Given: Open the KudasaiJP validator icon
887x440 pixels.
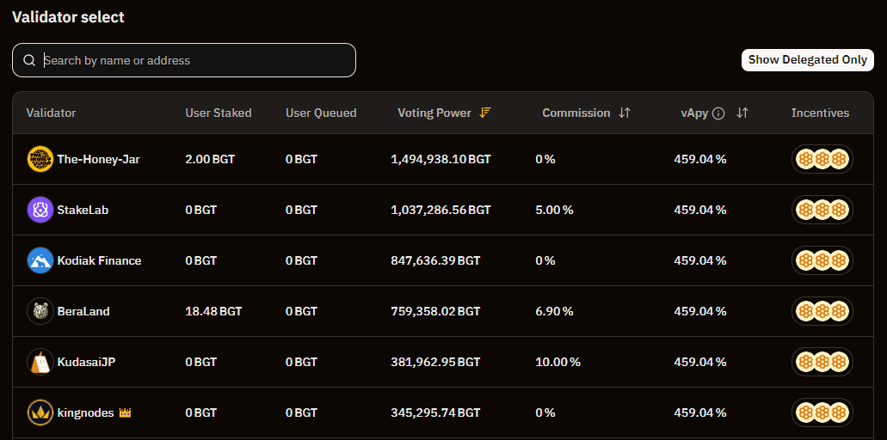Looking at the screenshot, I should click(40, 362).
